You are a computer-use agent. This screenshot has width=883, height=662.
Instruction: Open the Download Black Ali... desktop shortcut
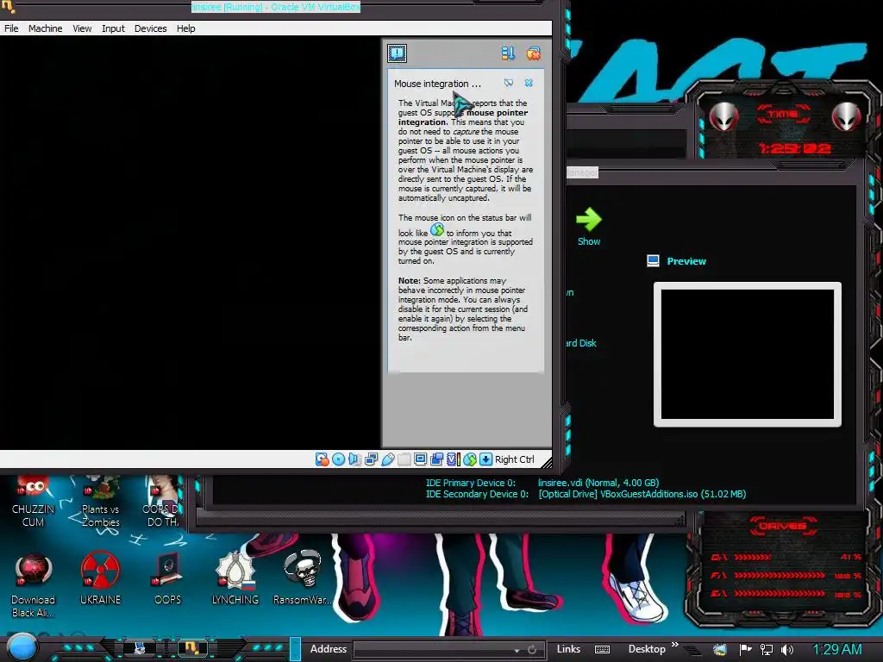[34, 585]
